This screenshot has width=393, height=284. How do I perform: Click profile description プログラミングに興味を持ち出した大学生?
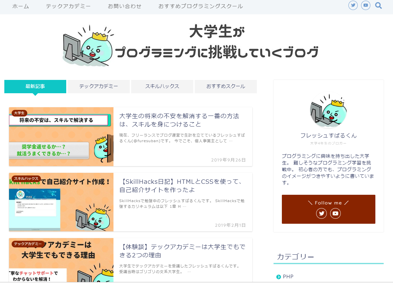coord(328,169)
